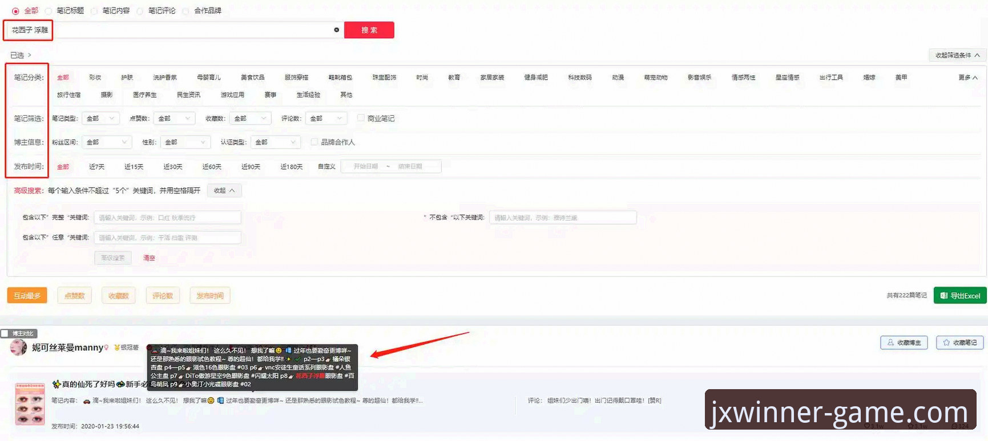Open the 性别 dropdown
Viewport: 988px width, 441px height.
[x=185, y=142]
